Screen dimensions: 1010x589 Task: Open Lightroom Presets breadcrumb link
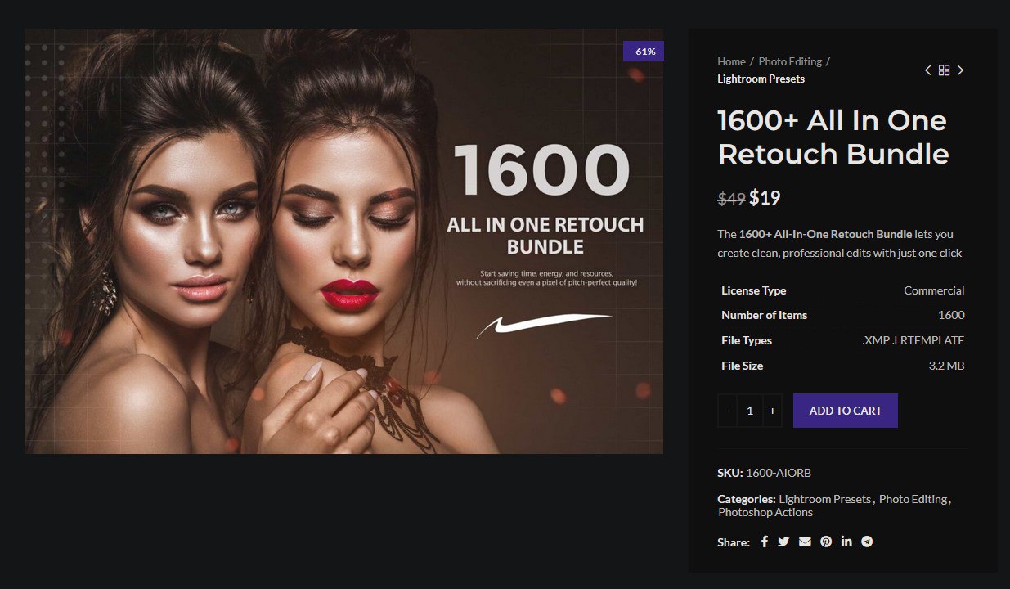click(761, 79)
